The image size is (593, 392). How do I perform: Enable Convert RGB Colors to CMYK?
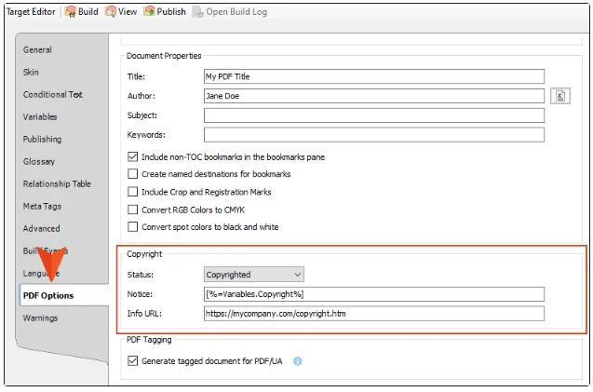click(133, 210)
